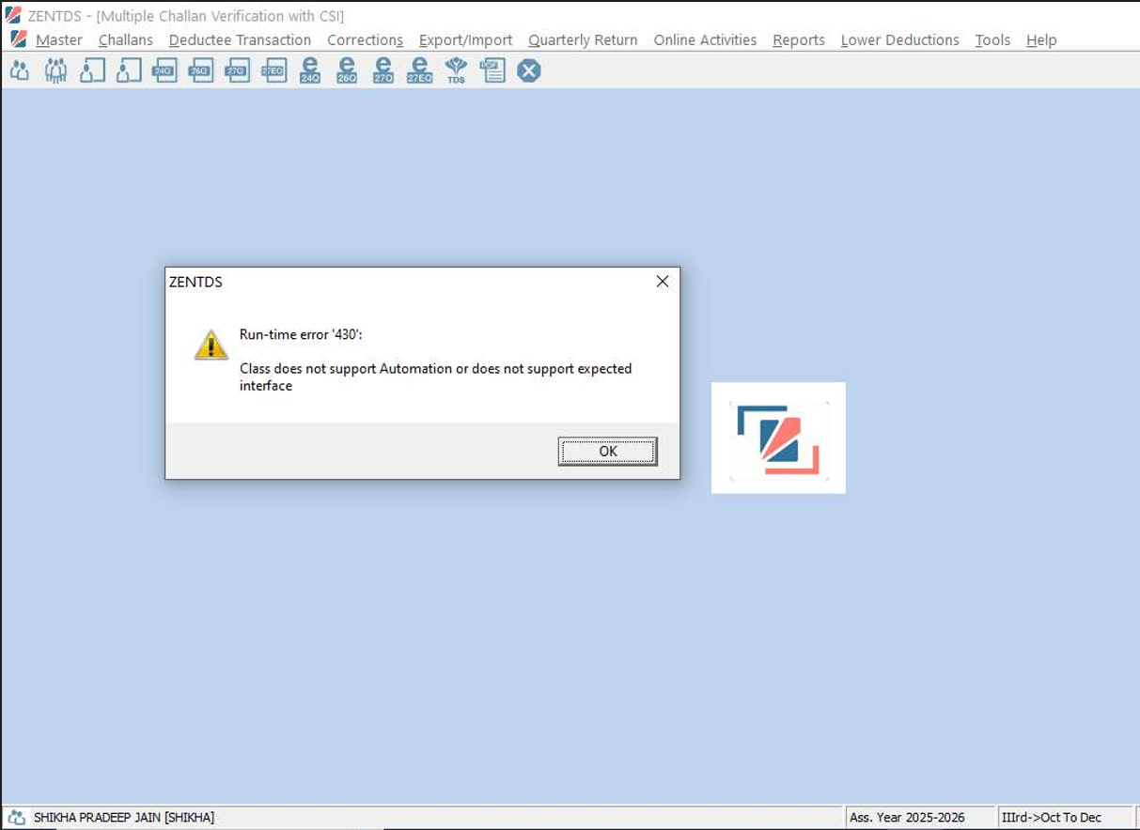Click the child window icon beside Master menu
Image resolution: width=1140 pixels, height=830 pixels.
[18, 39]
